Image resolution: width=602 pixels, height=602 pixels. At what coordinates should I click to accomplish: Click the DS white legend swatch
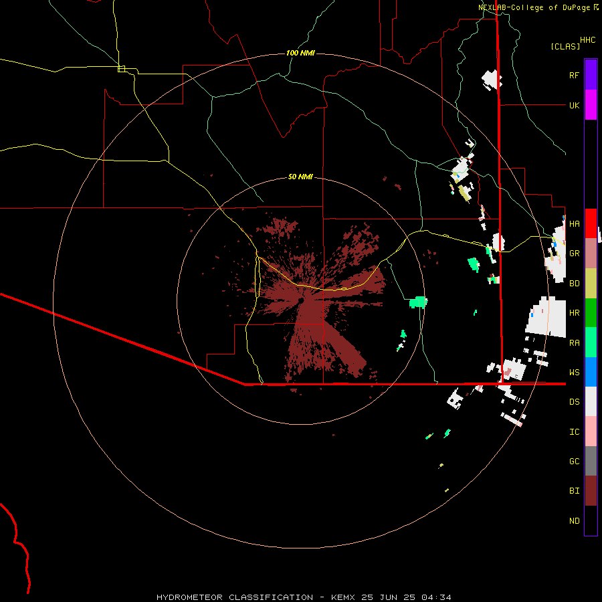pos(591,401)
